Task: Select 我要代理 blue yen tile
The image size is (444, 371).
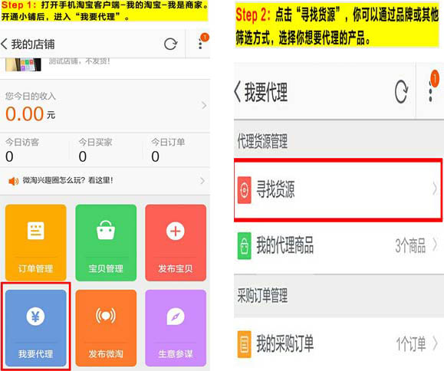Action: 36,328
